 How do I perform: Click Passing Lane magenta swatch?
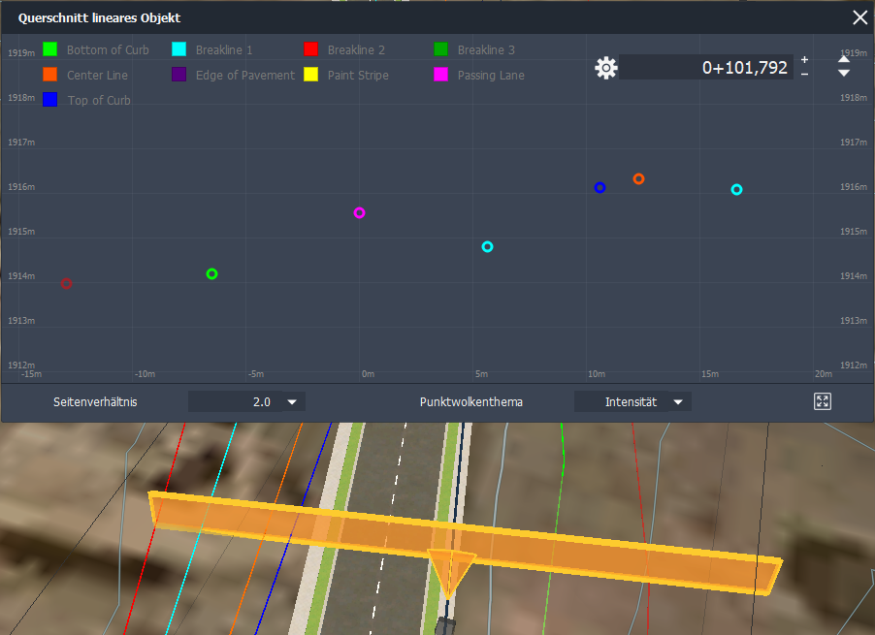(x=440, y=74)
